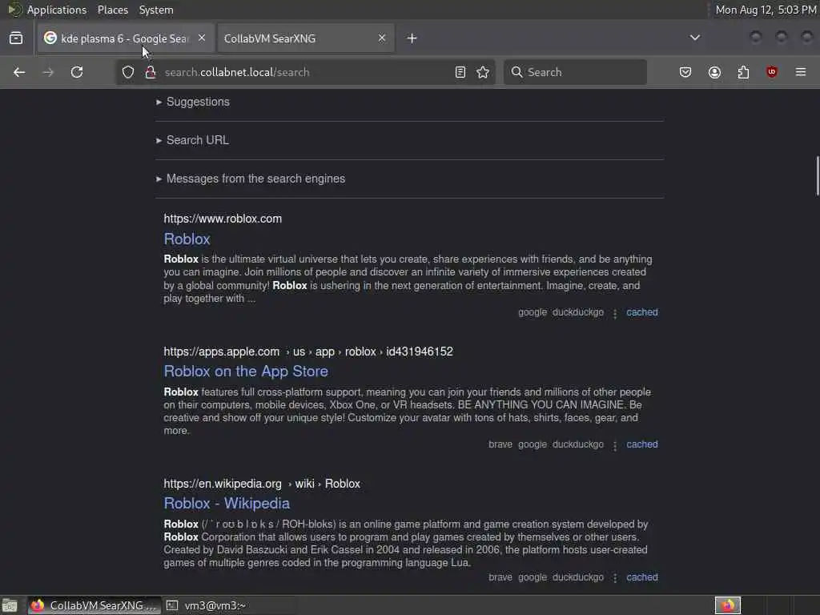Go forward with the forward arrow
Viewport: 820px width, 615px height.
tap(48, 72)
